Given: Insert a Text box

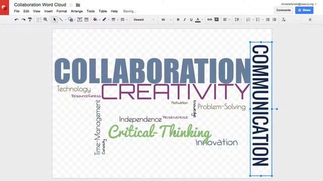Looking at the screenshot, I should pos(80,20).
